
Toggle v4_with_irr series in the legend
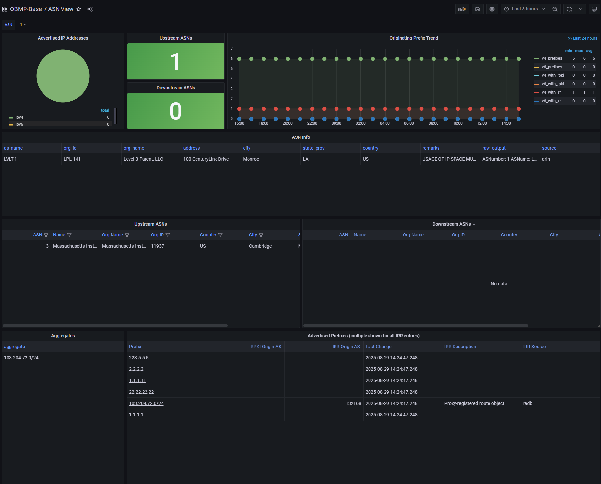click(x=551, y=92)
